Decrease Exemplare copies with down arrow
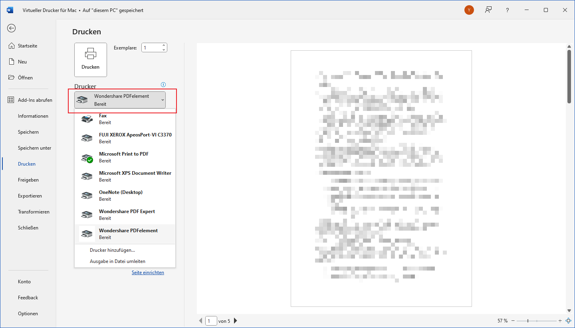575x328 pixels. [164, 50]
